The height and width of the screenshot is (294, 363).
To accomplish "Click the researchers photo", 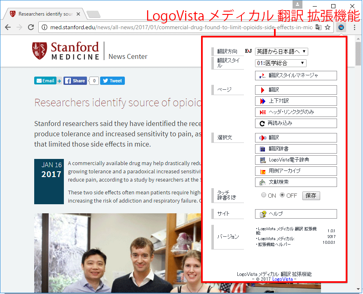I will 118,253.
